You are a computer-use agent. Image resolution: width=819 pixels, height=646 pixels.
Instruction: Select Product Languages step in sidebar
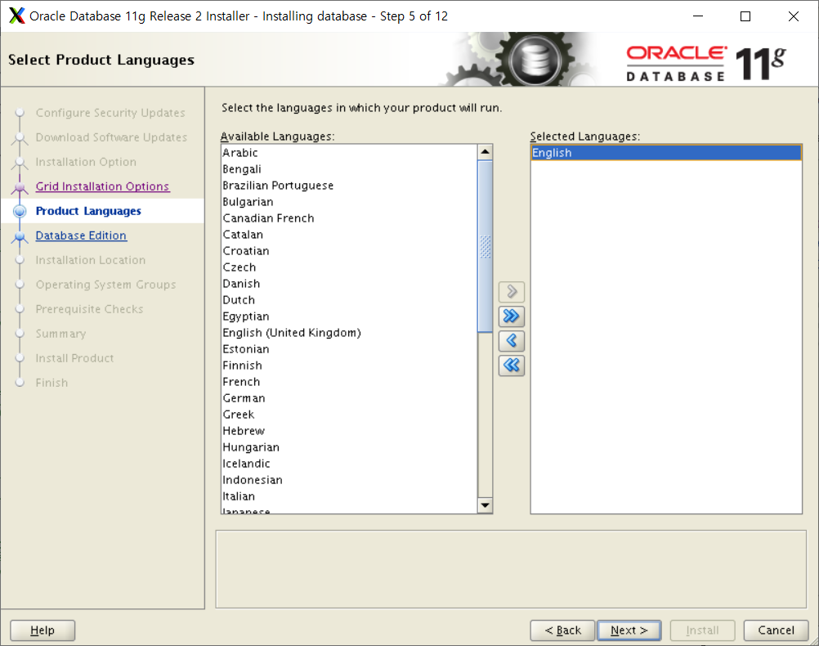tap(88, 211)
